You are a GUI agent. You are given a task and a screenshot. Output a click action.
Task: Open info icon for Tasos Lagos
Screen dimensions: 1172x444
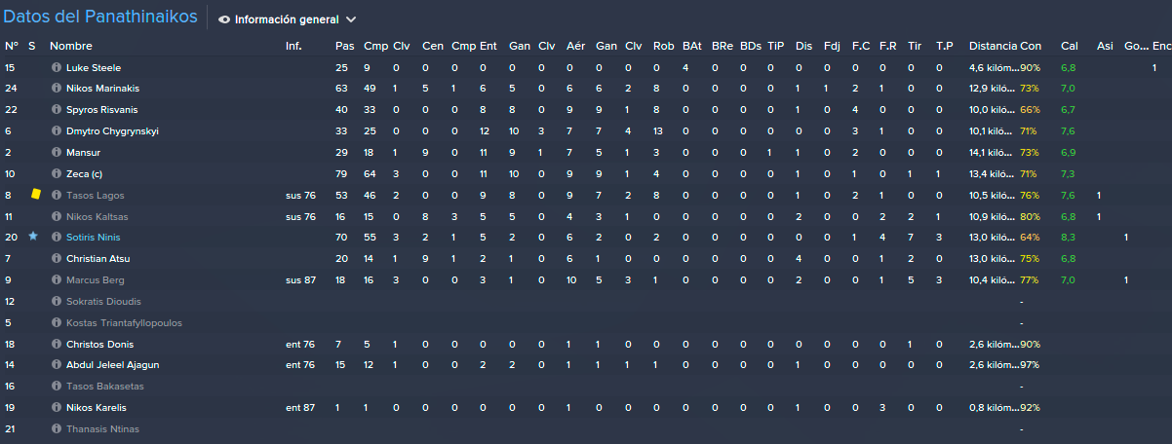point(56,196)
